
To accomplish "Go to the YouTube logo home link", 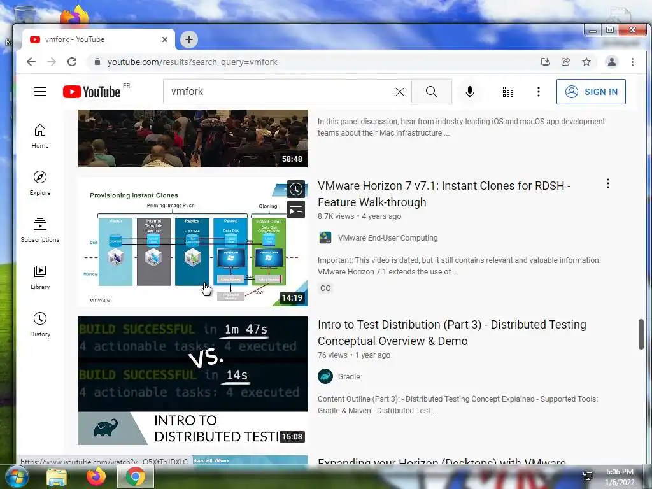I will pos(92,92).
